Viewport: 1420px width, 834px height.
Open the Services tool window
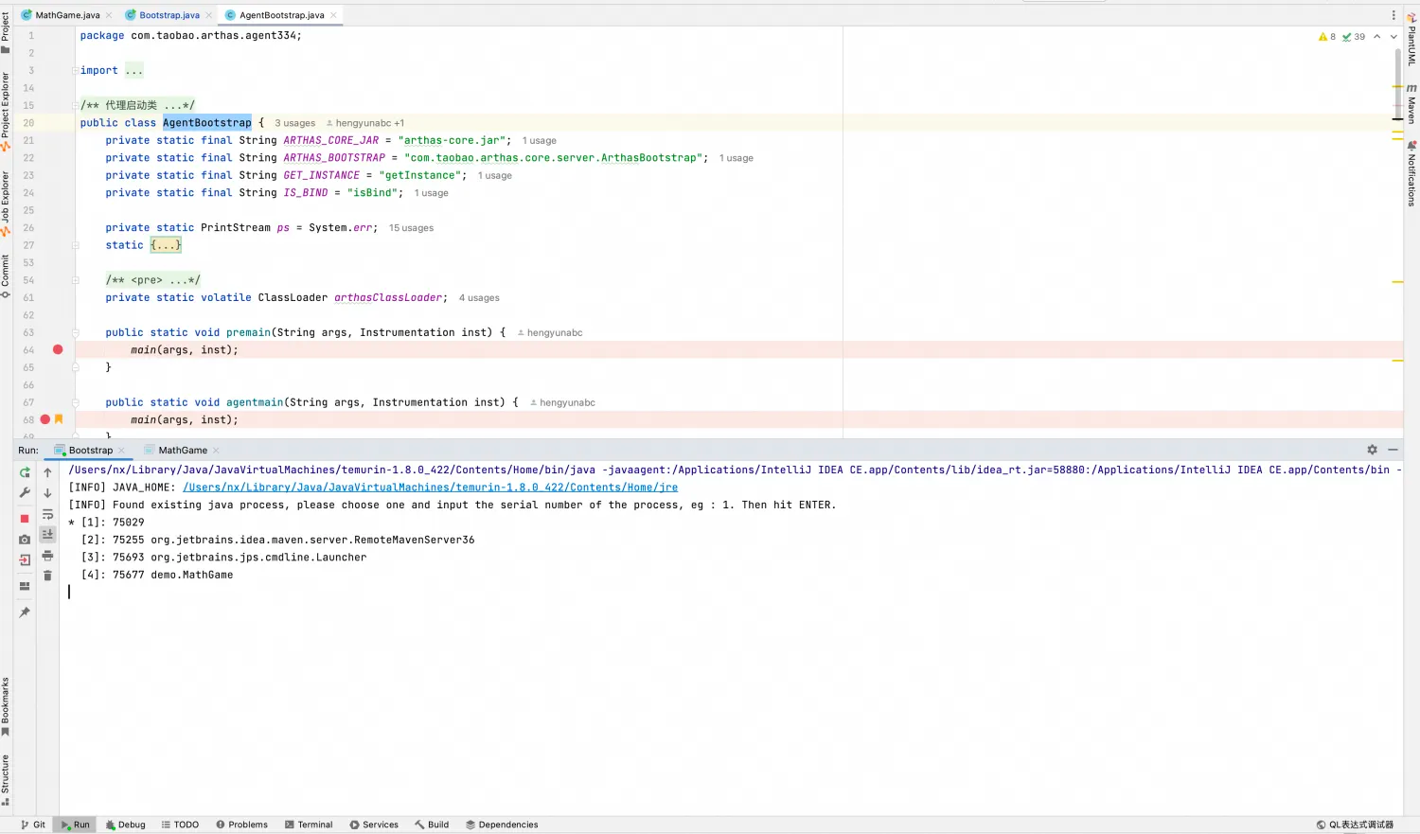374,825
